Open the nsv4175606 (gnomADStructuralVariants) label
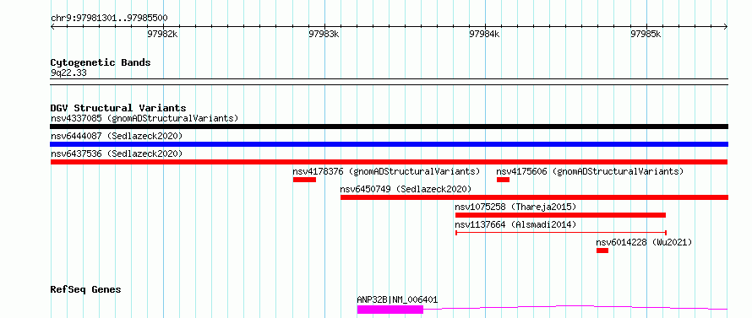The width and height of the screenshot is (752, 318). pos(590,171)
